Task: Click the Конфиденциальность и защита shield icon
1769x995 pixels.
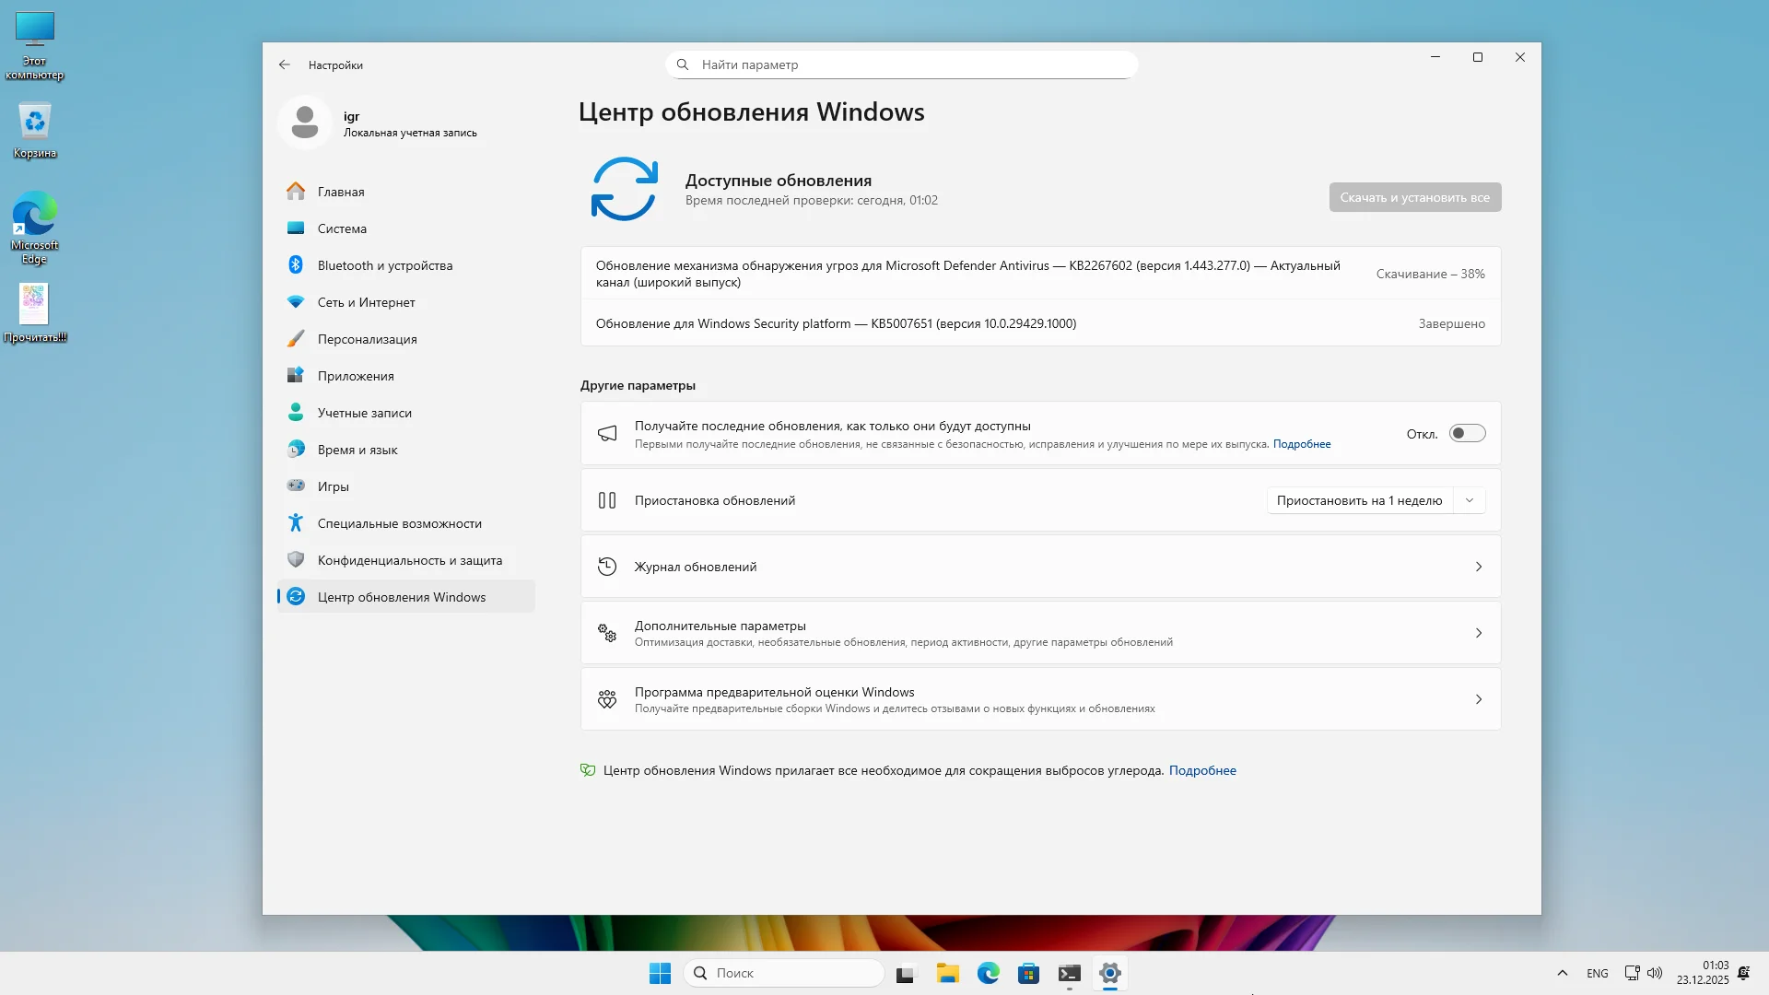Action: (x=296, y=560)
